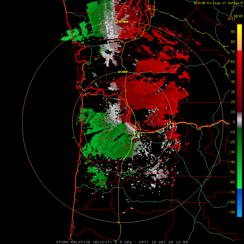Viewport: 244px width, 244px height.
Task: Click the -70 value on velocity scale
Action: point(232,192)
